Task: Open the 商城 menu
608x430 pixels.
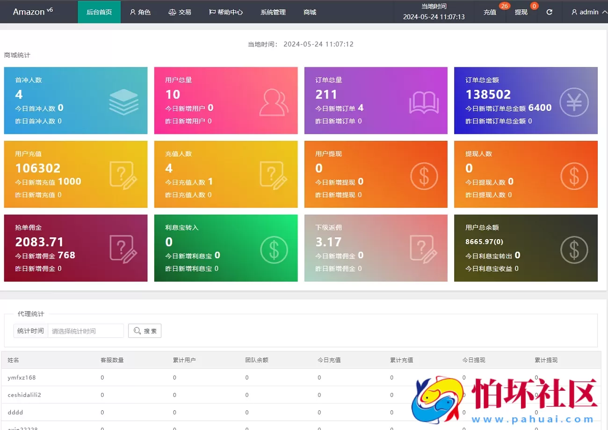Action: click(309, 12)
